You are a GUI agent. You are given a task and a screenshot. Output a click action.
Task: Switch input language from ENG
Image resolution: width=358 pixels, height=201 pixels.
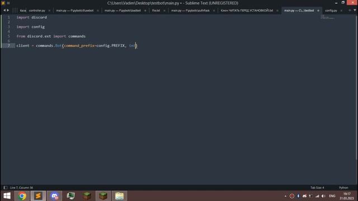pyautogui.click(x=332, y=196)
